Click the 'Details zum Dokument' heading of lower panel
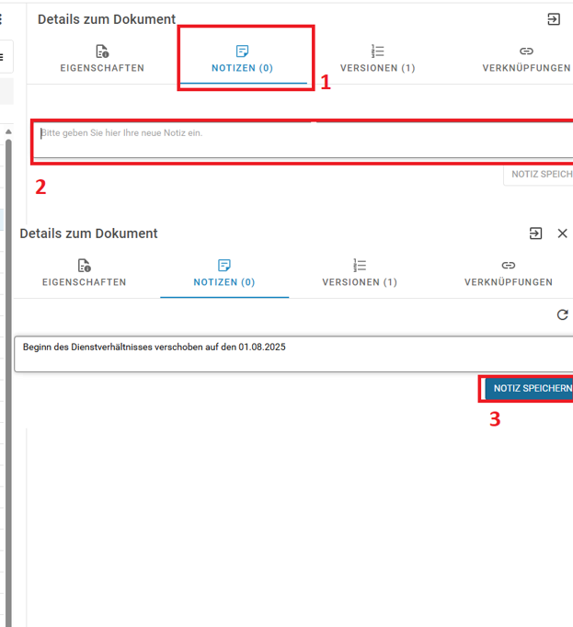The image size is (573, 627). pos(88,234)
